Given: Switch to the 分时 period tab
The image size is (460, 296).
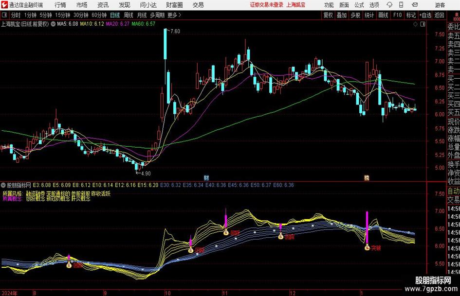Looking at the screenshot, I should (16, 15).
